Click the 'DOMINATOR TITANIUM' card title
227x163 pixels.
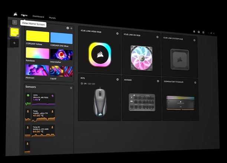click(x=174, y=82)
